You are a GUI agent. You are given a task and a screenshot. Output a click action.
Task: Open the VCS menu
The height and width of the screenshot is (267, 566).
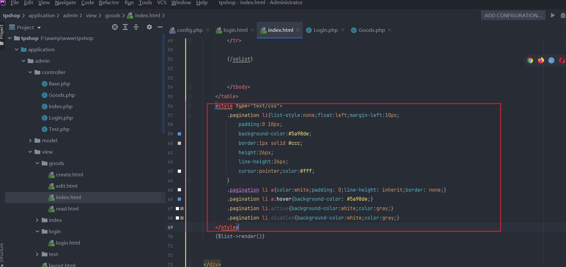click(162, 3)
